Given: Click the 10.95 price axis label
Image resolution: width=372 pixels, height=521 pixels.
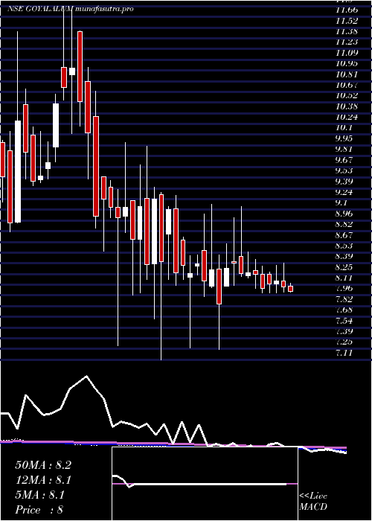Looking at the screenshot, I should [x=347, y=63].
